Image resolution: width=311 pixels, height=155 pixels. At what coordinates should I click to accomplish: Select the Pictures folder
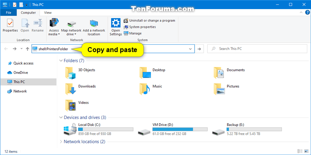coord(226,89)
